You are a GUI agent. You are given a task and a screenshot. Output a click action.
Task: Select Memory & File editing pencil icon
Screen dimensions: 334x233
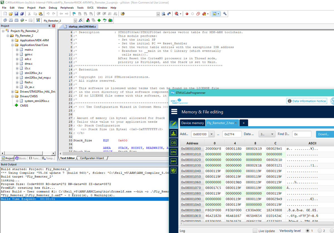(x=174, y=123)
